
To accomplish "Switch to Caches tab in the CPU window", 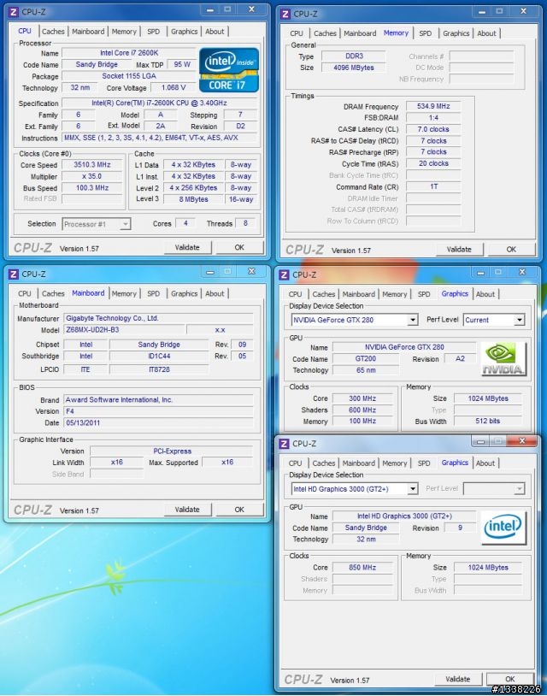I will click(x=53, y=32).
